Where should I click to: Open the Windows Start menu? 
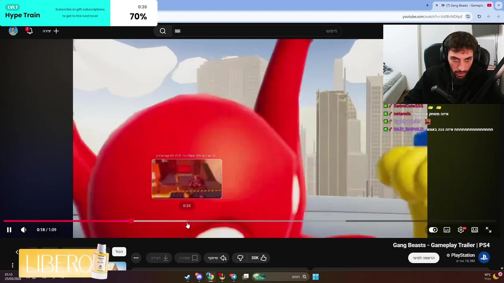315,277
